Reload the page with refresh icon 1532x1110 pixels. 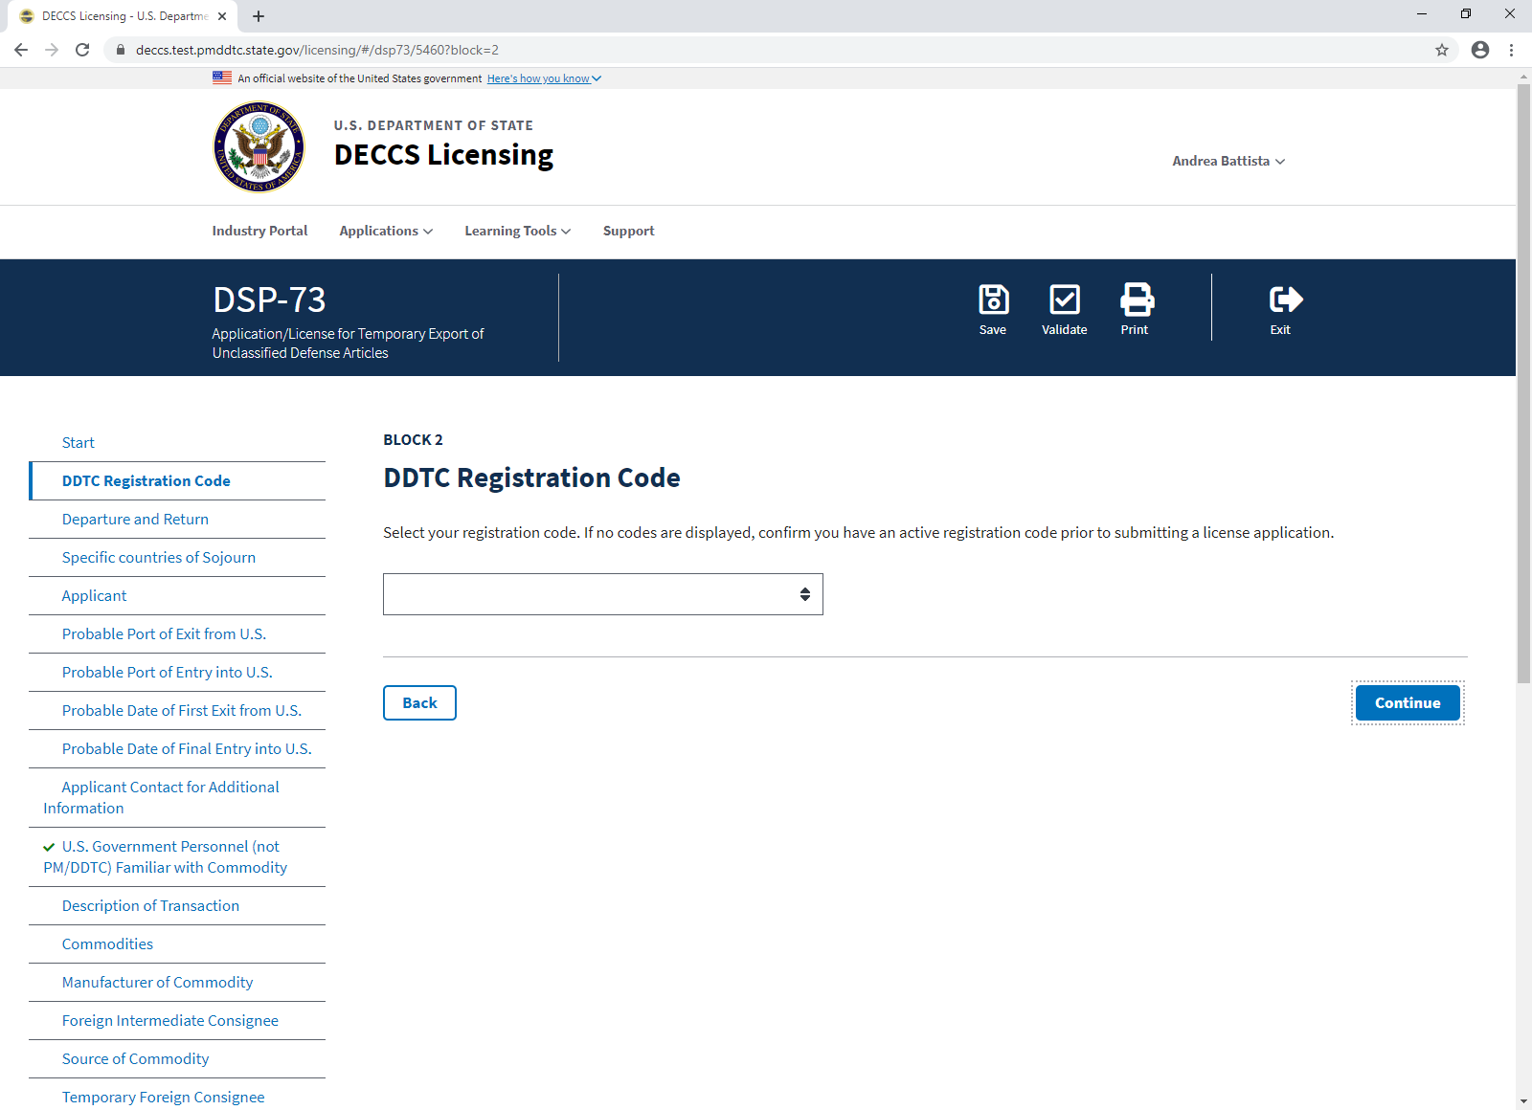tap(82, 50)
